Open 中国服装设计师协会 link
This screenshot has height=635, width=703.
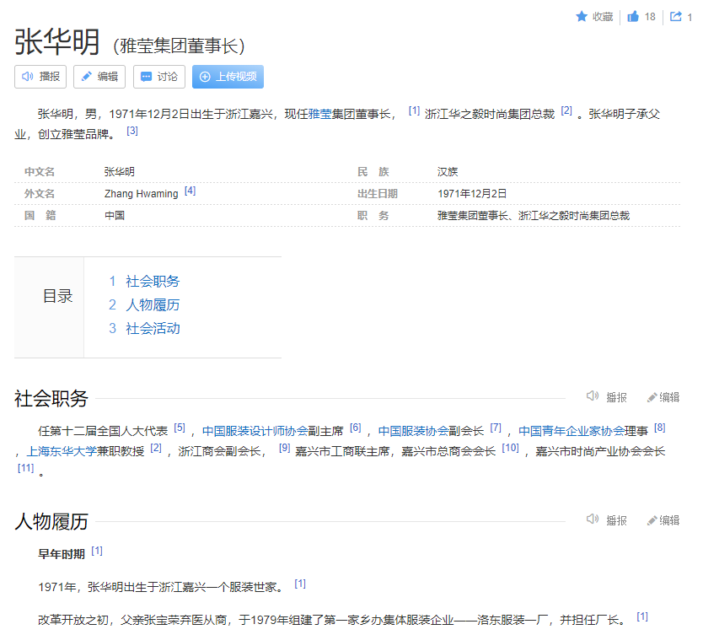(255, 431)
